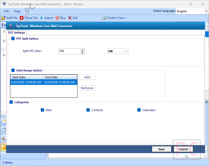
Task: Click the SysTools logo in title bar
Action: [4, 4]
